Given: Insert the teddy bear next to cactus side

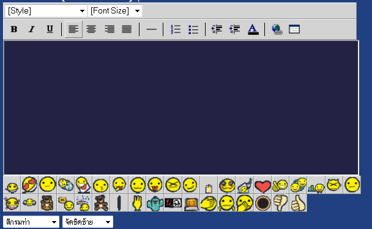Looking at the screenshot, I should click(x=101, y=203).
